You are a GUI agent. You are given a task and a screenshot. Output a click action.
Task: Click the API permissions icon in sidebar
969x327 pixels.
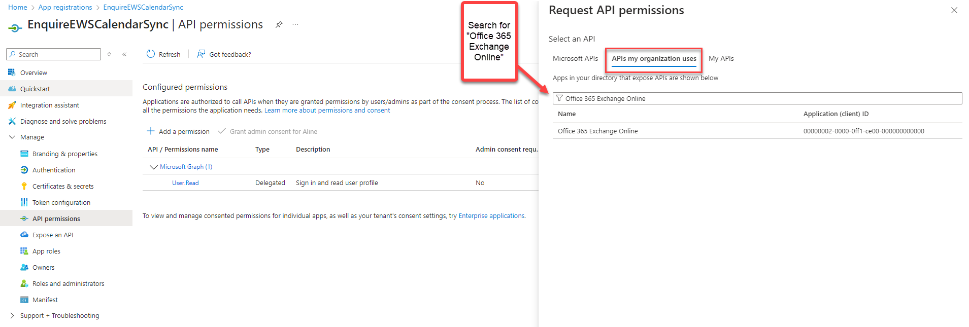[x=24, y=219]
